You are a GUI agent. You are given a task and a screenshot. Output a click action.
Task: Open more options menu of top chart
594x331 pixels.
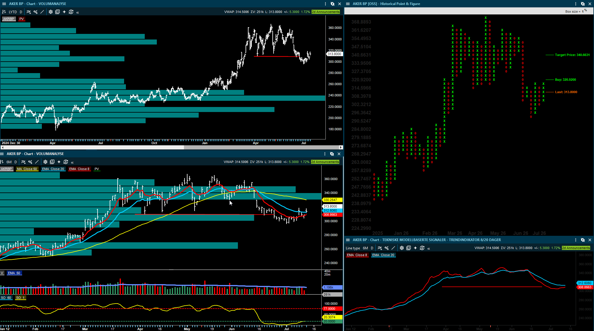coord(325,4)
